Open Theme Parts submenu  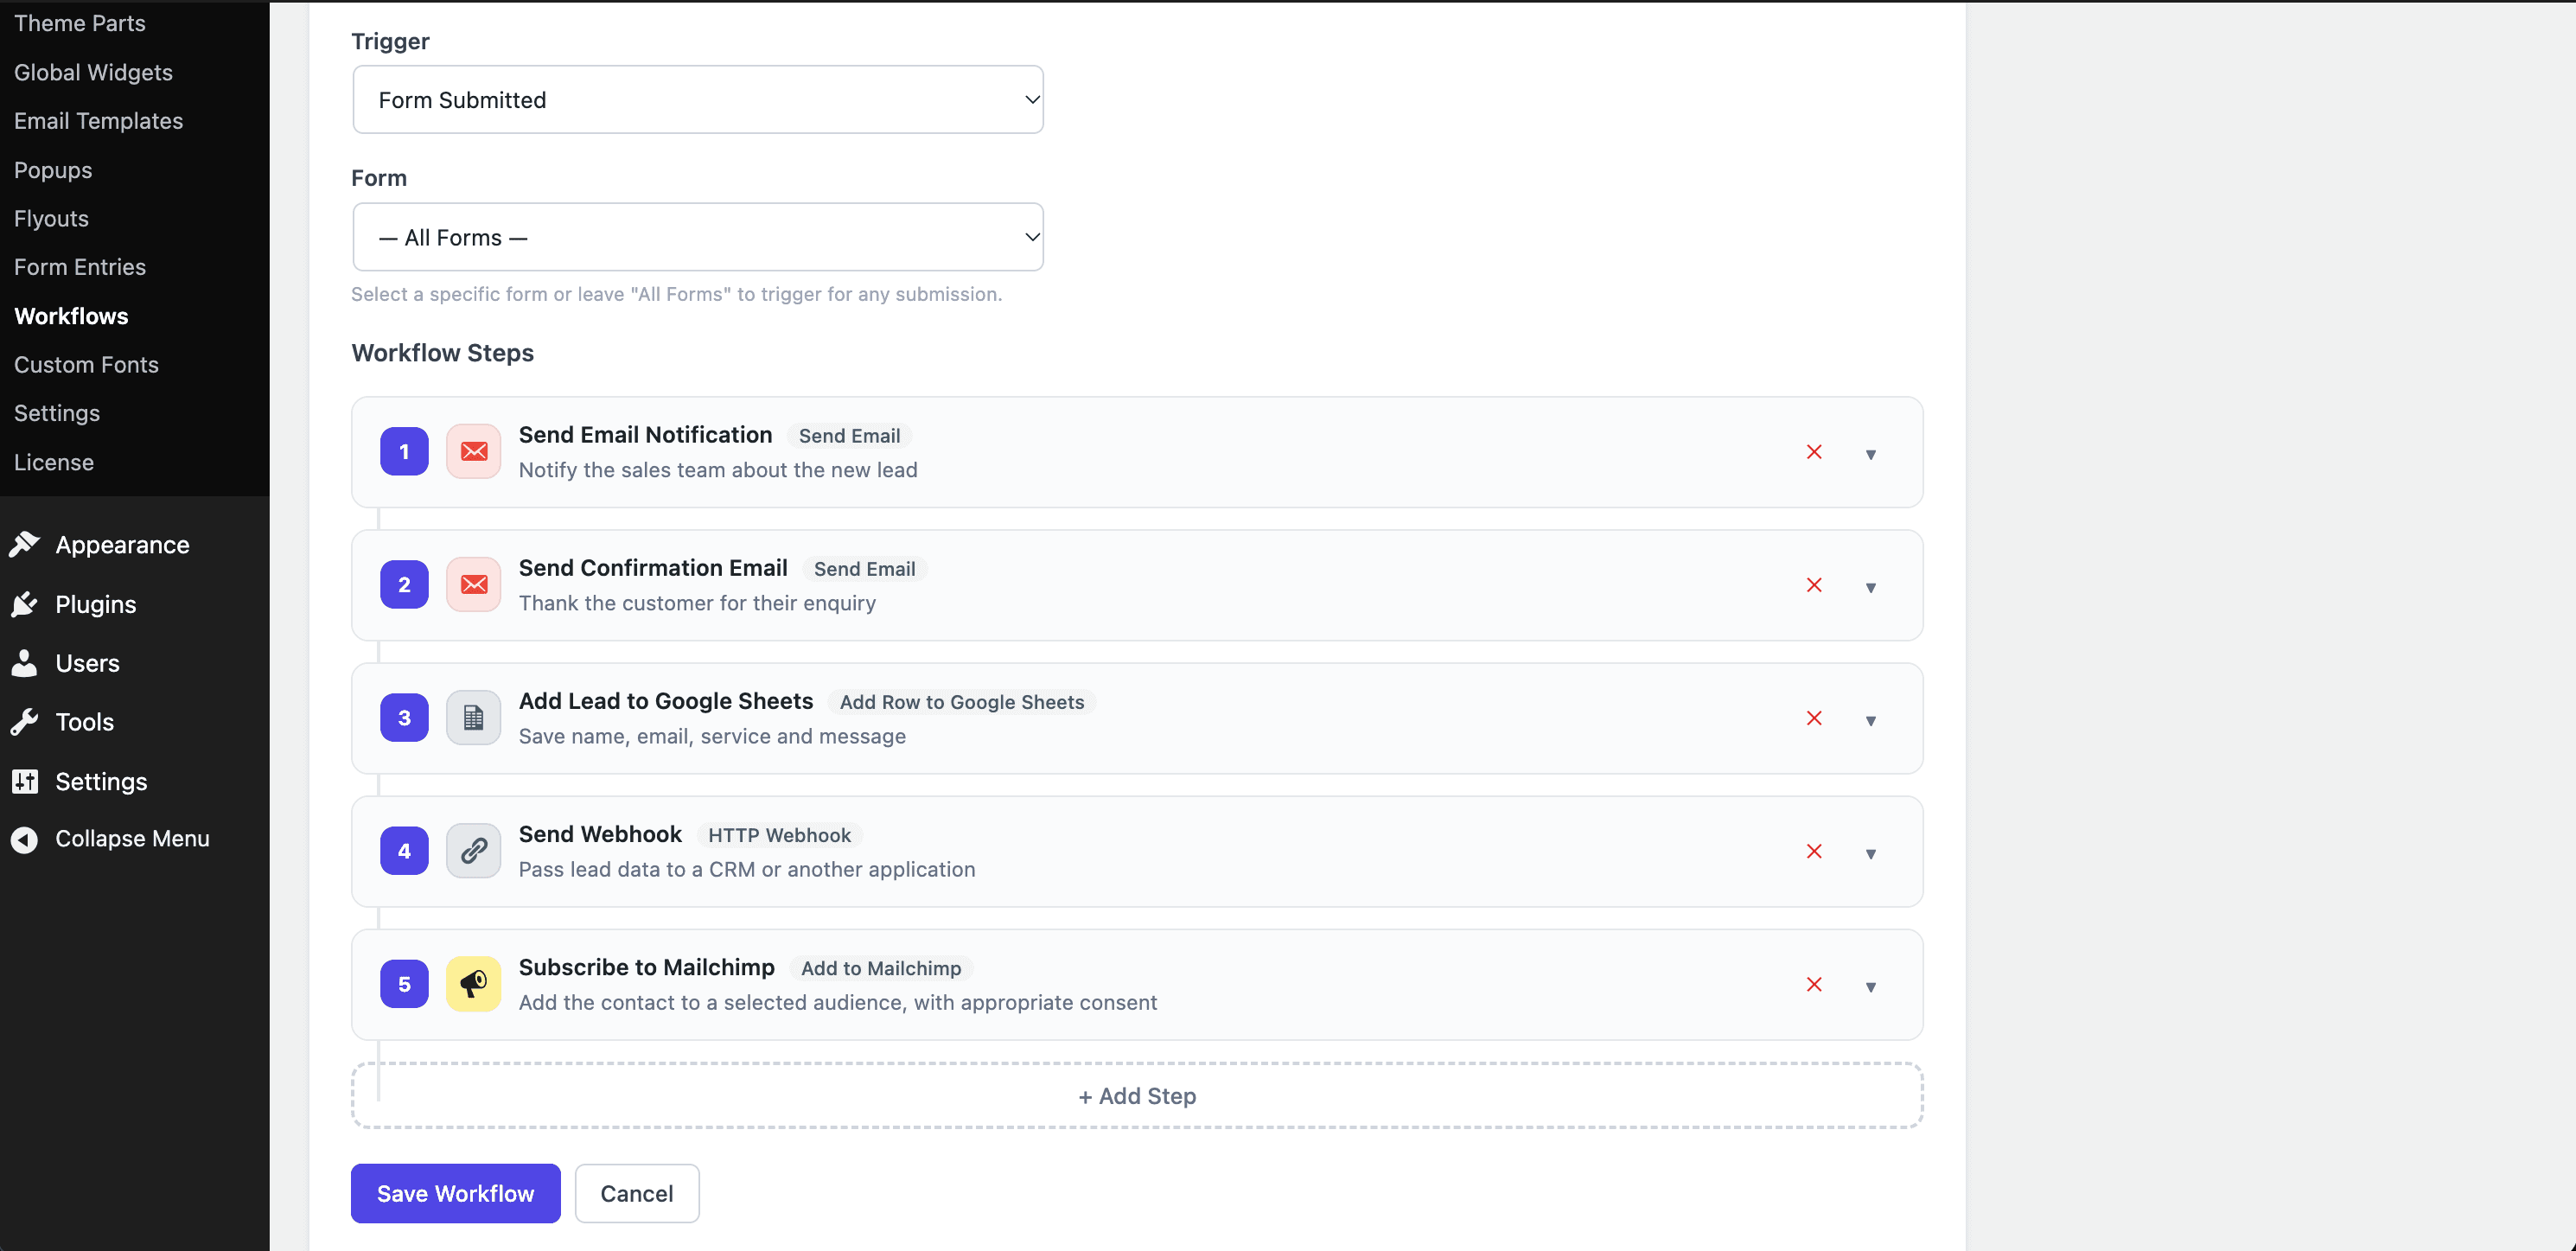click(79, 23)
